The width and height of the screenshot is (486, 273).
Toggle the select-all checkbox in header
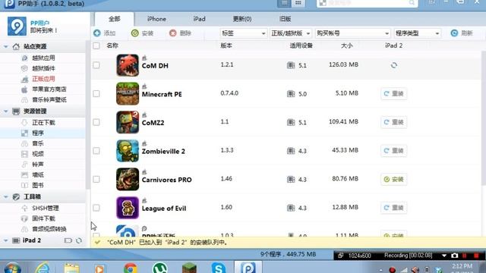point(96,45)
